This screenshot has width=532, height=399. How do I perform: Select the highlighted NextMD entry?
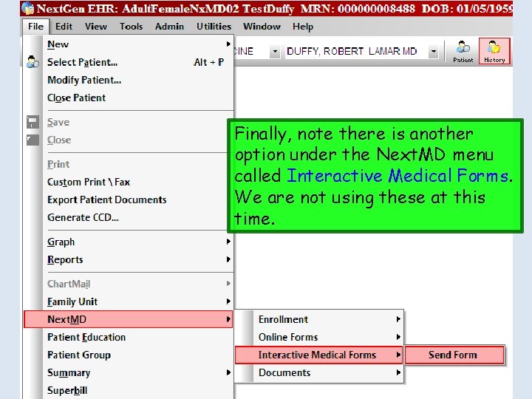click(x=129, y=319)
